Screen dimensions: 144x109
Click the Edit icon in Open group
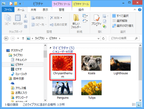coord(105,21)
